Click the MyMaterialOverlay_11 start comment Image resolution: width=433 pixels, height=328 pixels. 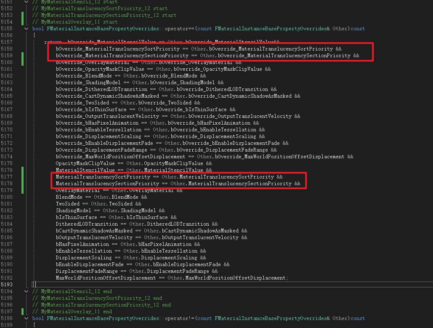point(75,22)
